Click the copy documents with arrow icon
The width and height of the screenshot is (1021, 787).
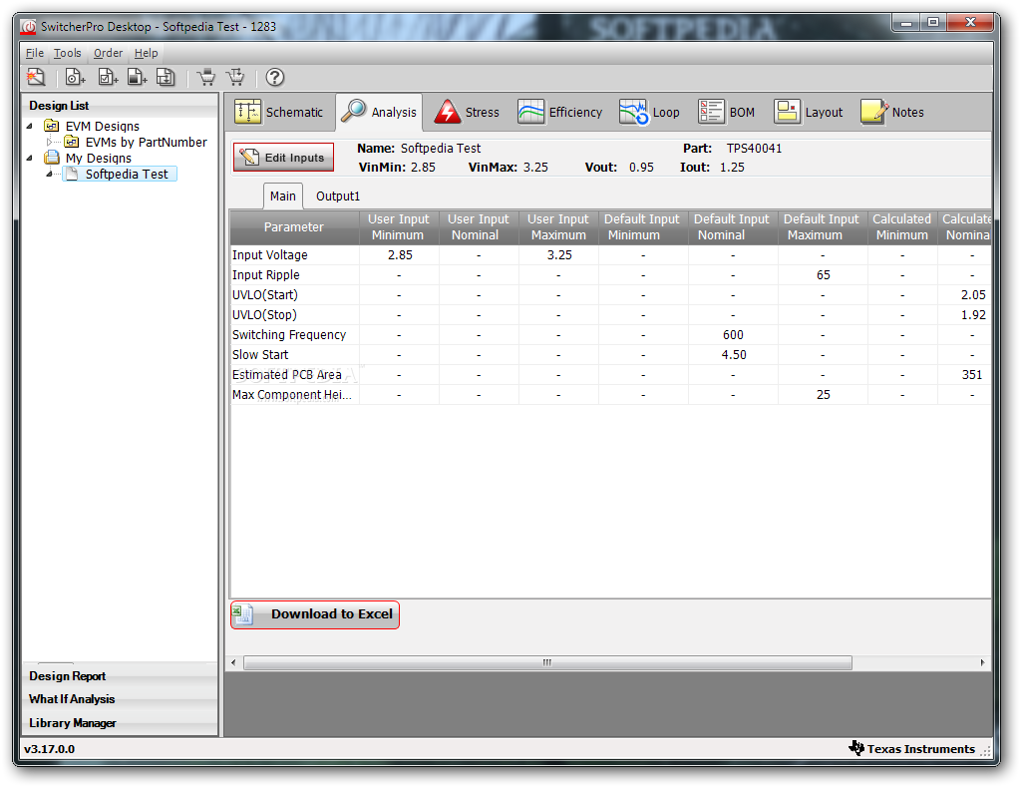[x=166, y=77]
